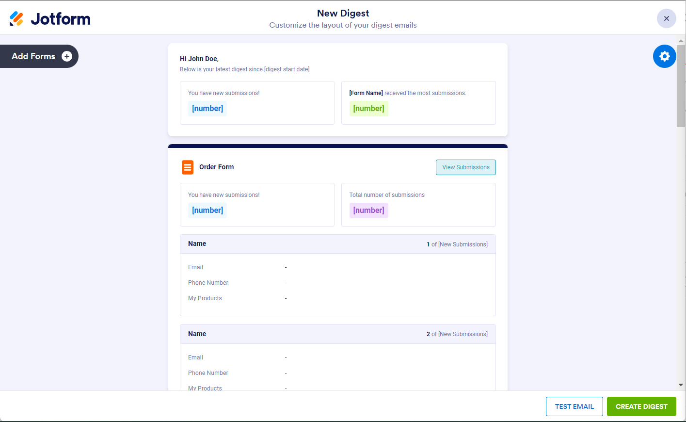Screen dimensions: 686x422
Task: Click the green most-submissions number tag
Action: coord(368,109)
